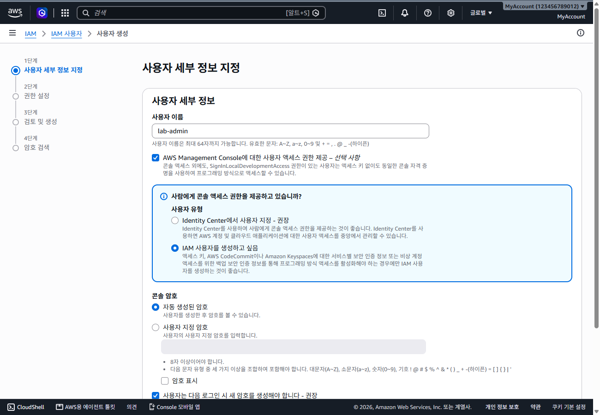Viewport: 600px width, 415px height.
Task: Open Console 모바일 앱 link
Action: [x=174, y=407]
